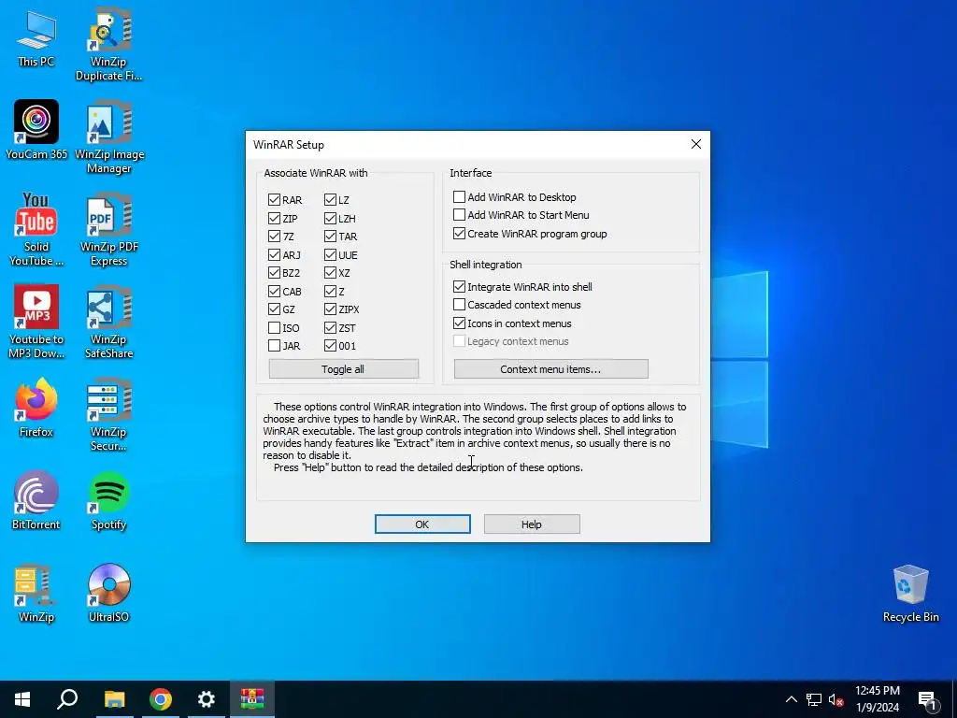Screen dimensions: 957x718
Task: Open Chrome from the taskbar
Action: pos(161,699)
